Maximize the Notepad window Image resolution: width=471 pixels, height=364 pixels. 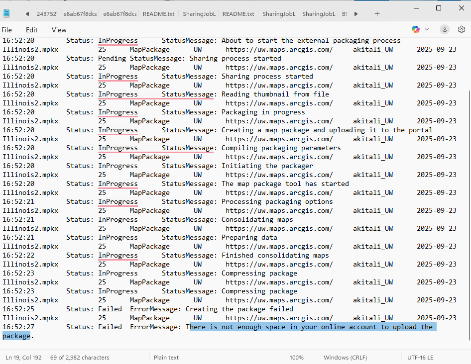439,8
